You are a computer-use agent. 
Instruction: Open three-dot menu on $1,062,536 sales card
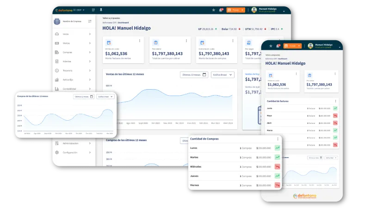click(140, 41)
